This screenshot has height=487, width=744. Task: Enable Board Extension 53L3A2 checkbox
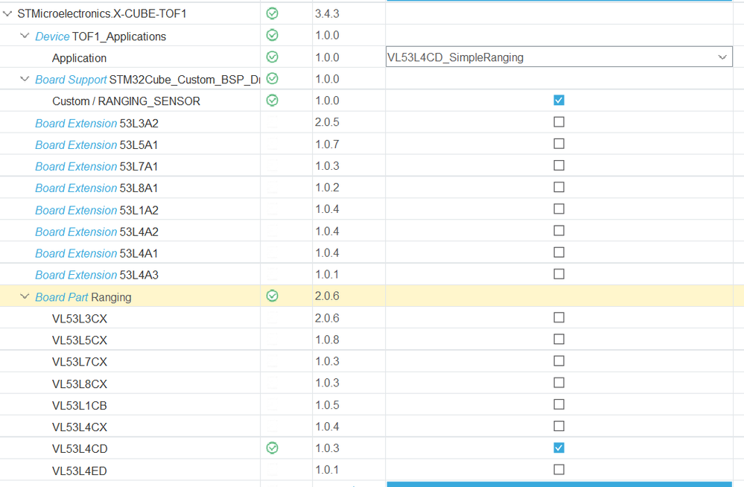pos(559,122)
